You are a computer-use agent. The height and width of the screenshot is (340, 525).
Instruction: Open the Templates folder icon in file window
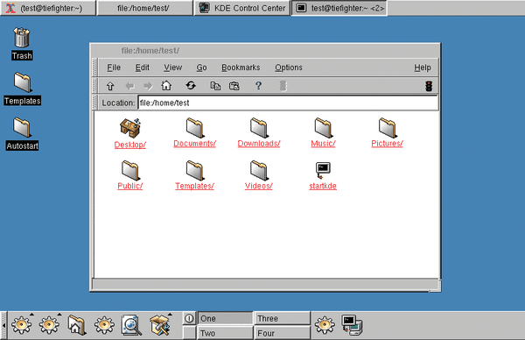(x=195, y=170)
